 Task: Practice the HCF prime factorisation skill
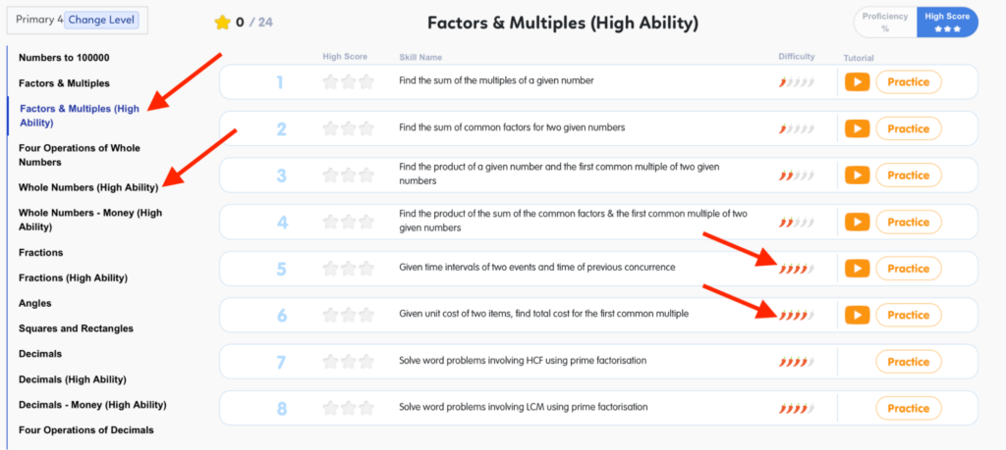[x=908, y=362]
